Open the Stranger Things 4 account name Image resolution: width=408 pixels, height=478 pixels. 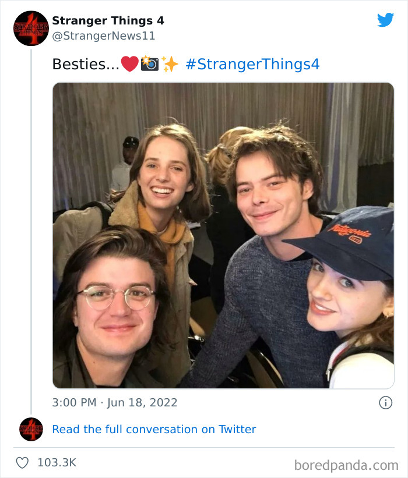(108, 20)
